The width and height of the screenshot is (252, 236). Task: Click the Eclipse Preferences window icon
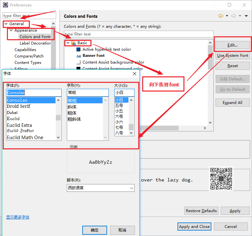click(x=5, y=5)
